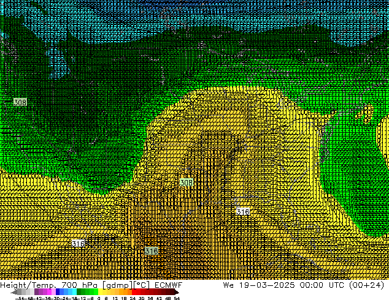The height and width of the screenshot is (300, 389).
Task: Click the "-54" value on the color scale
Action: pos(20,298)
